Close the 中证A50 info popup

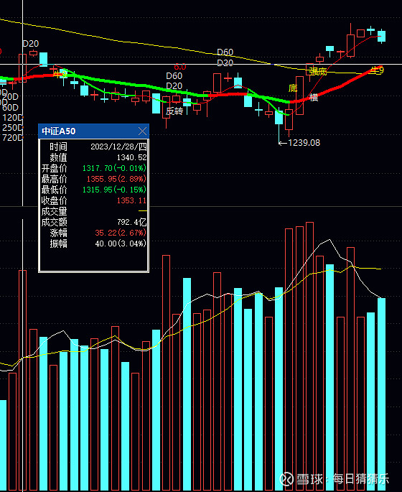tap(142, 131)
